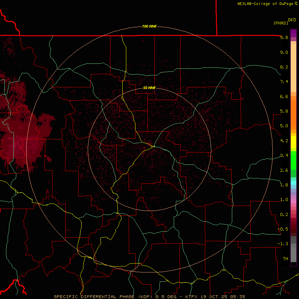Screen dimensions: 299x299
Task: Click the 6.6 scale value
Action: 284,96
